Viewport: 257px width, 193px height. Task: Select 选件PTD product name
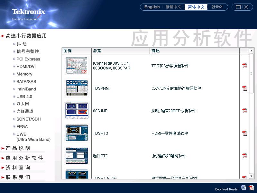point(100,156)
